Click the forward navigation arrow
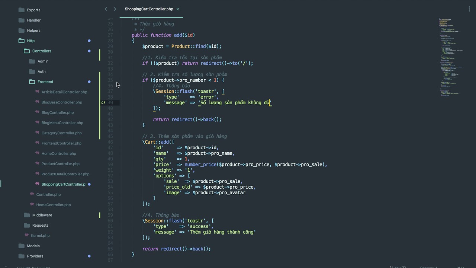Screen dimensions: 476x268 [x=115, y=9]
